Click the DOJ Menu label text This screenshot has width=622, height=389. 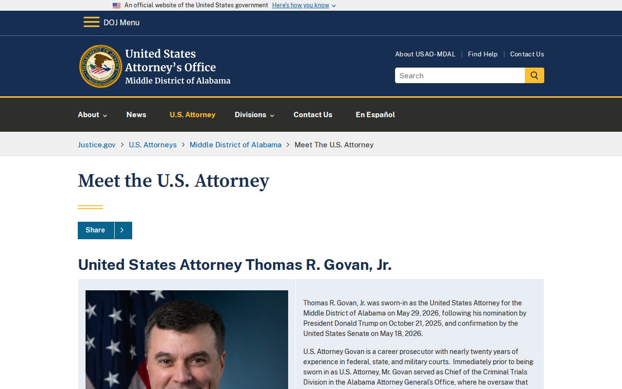point(121,22)
